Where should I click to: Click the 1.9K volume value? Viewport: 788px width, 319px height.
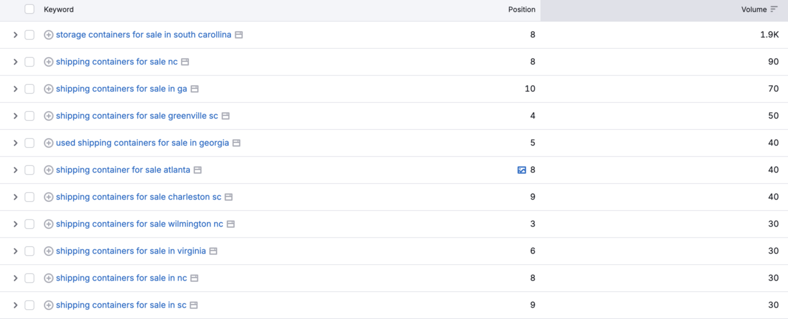point(769,35)
